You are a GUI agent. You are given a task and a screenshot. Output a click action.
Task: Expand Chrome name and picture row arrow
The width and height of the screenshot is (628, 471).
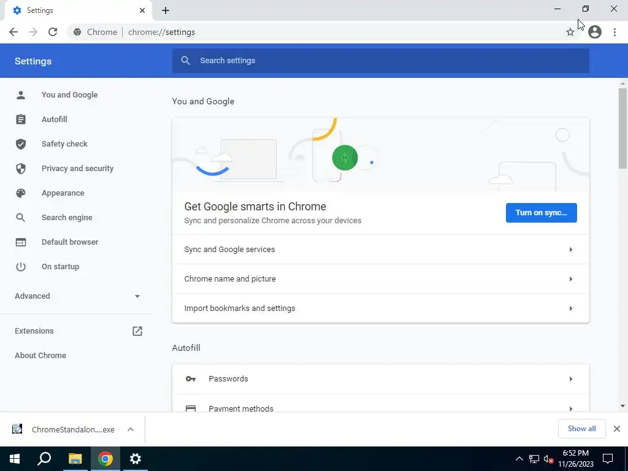[x=571, y=279]
